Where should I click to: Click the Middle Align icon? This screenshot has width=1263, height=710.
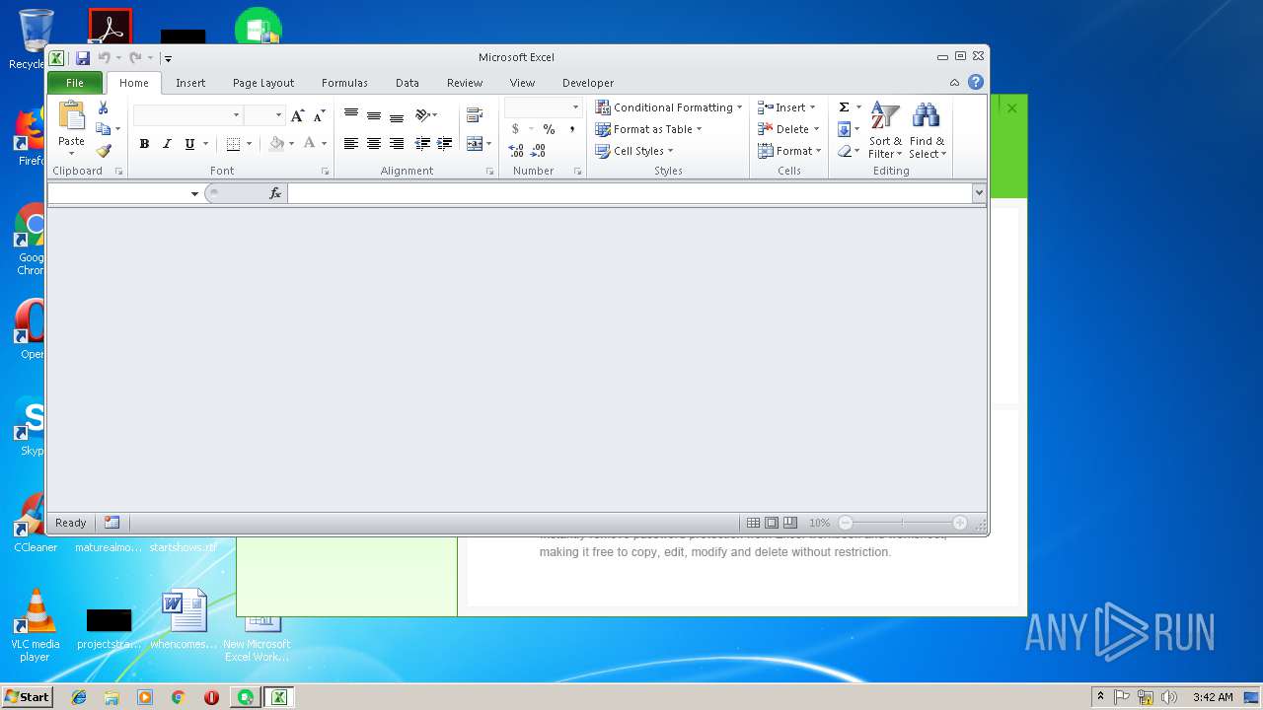pyautogui.click(x=373, y=115)
